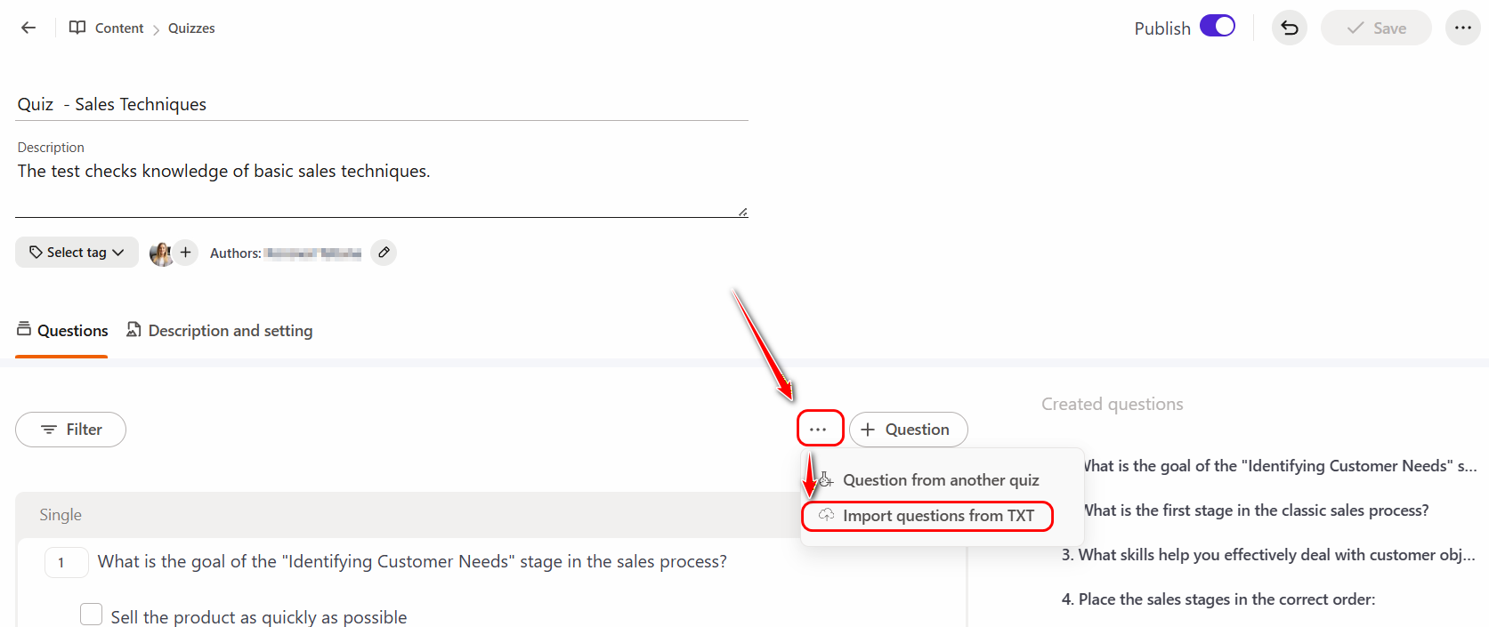Choose 'Question from another quiz' menu item

pyautogui.click(x=940, y=480)
